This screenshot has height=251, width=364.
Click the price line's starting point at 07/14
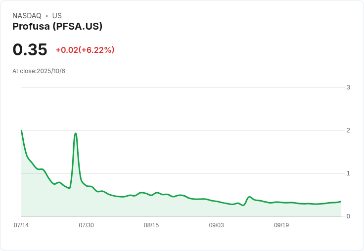click(x=21, y=130)
